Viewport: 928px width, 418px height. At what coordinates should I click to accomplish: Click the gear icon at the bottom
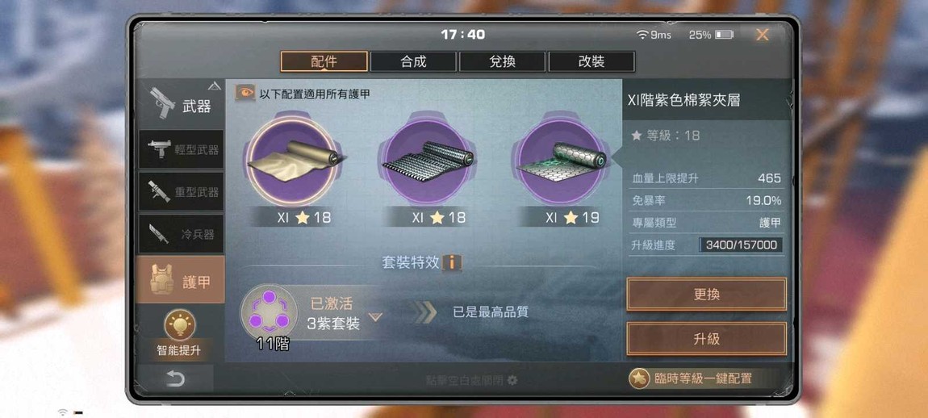tap(512, 380)
